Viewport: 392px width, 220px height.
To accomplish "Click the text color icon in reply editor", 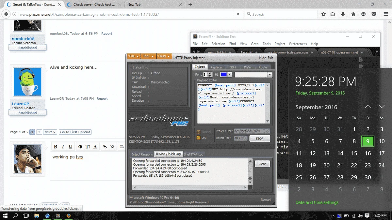I will tap(80, 147).
